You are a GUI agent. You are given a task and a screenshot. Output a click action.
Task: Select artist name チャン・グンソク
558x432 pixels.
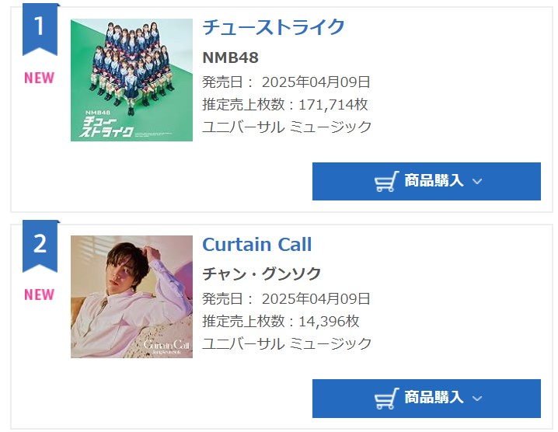coord(261,274)
